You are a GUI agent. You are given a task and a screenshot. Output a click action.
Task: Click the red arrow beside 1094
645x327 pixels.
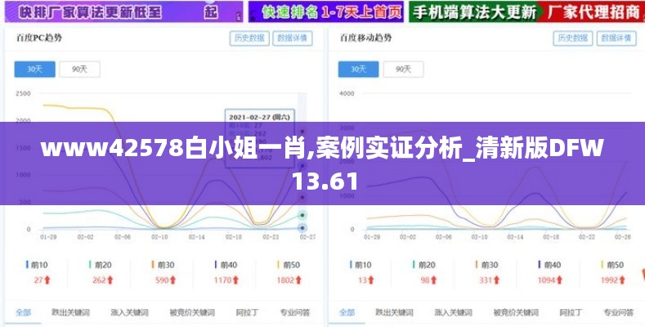[559, 280]
